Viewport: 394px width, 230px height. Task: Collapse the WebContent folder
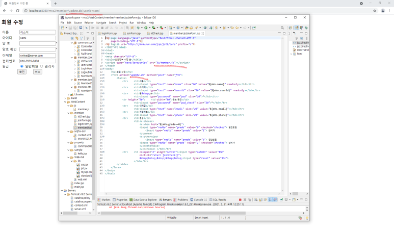(x=65, y=102)
